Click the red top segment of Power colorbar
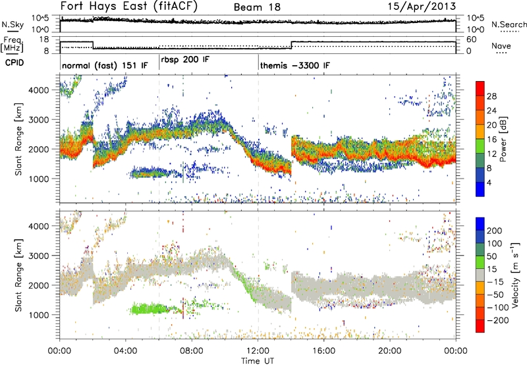527x365 pixels. click(x=480, y=88)
